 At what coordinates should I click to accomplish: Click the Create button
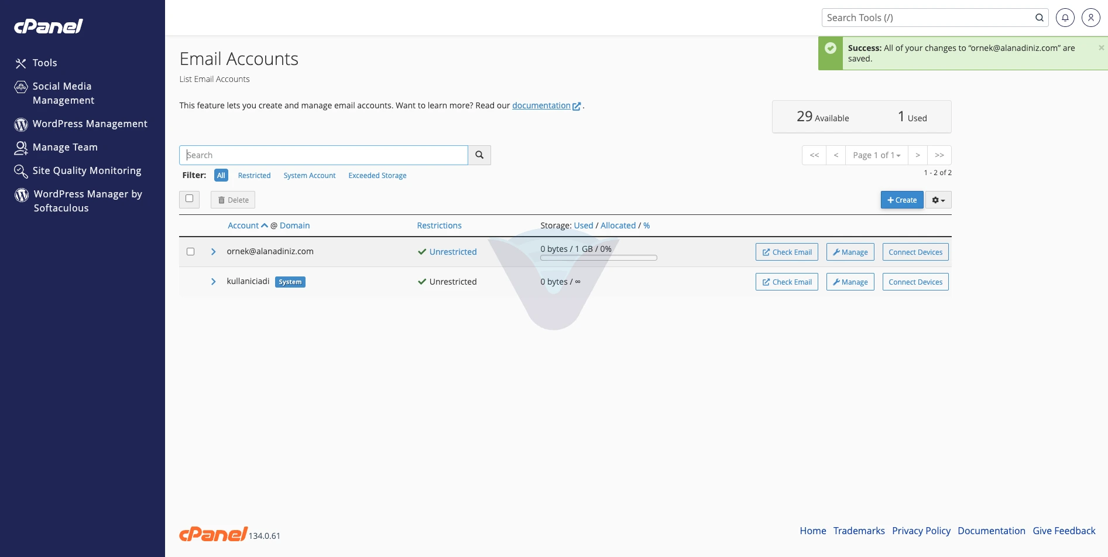click(x=902, y=200)
